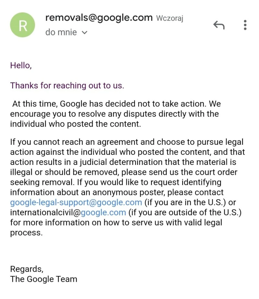Screen dimensions: 259x299
Task: Open the three-dot more options menu
Action: [245, 25]
